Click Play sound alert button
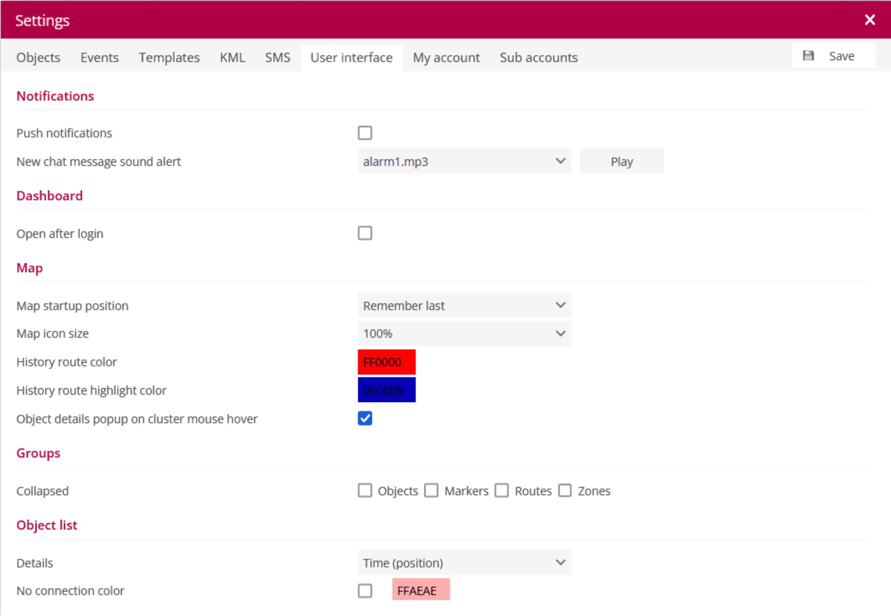Image resolution: width=891 pixels, height=616 pixels. click(621, 161)
